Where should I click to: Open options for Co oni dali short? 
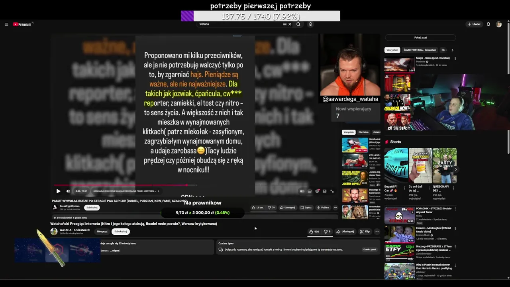429,187
